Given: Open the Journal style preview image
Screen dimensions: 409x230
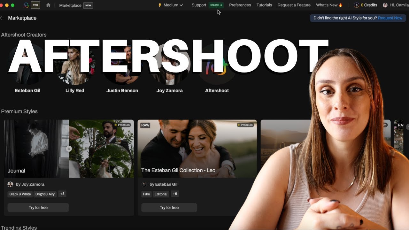Looking at the screenshot, I should click(69, 149).
